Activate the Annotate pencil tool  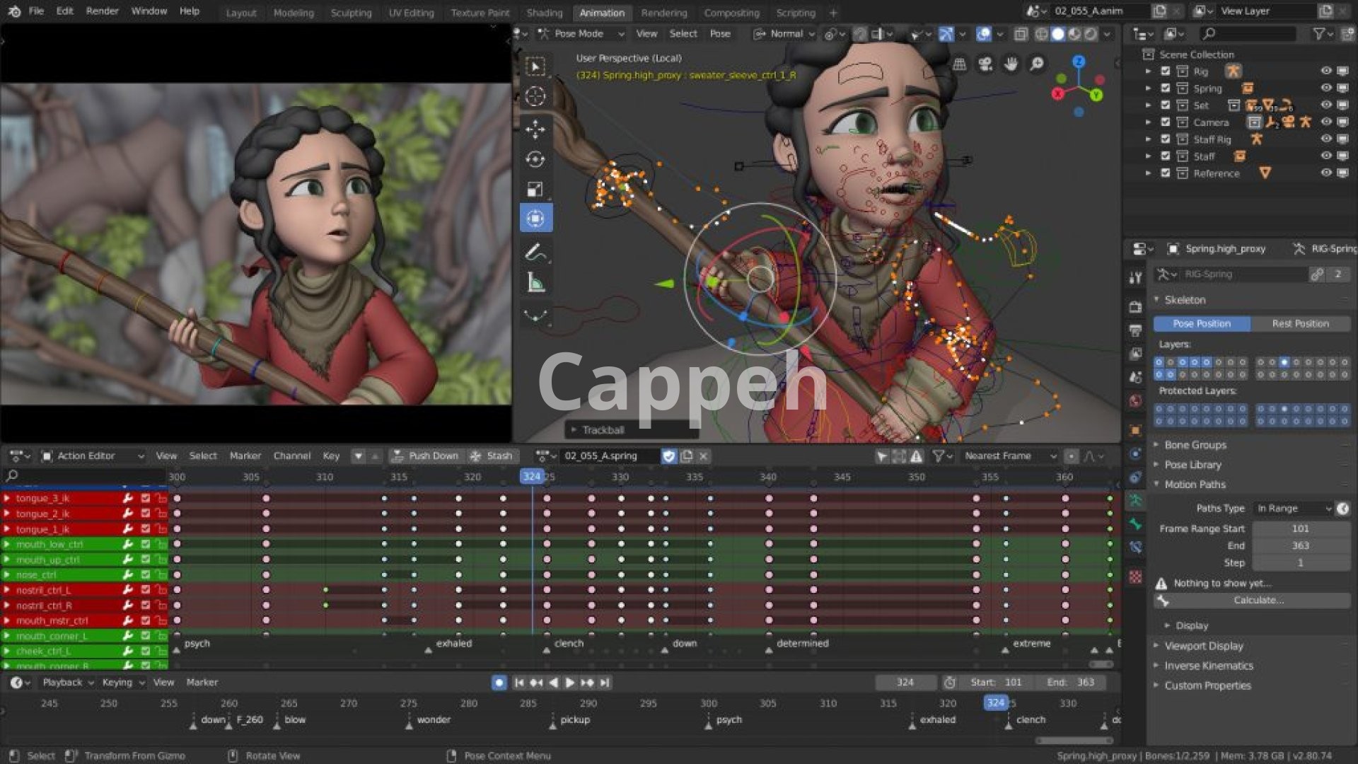pos(535,253)
